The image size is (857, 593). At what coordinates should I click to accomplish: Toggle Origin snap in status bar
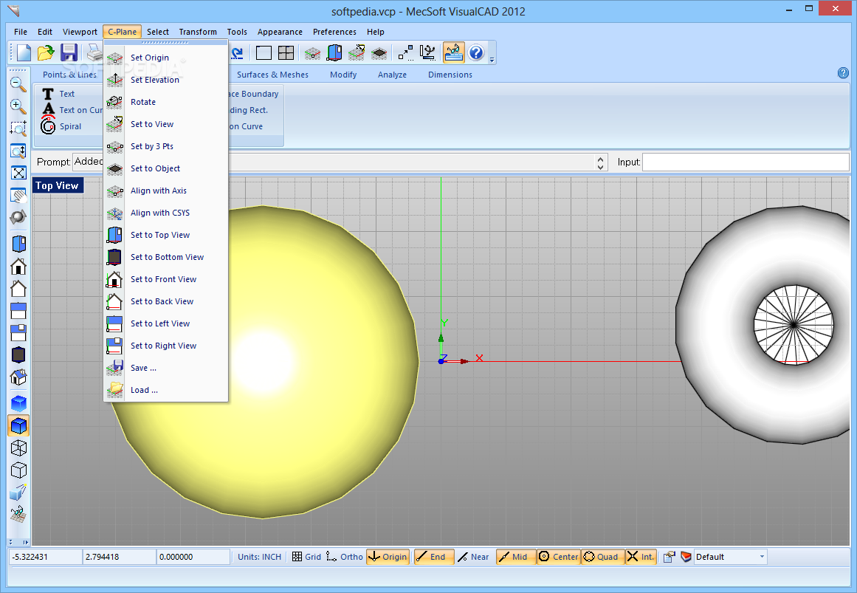coord(388,557)
